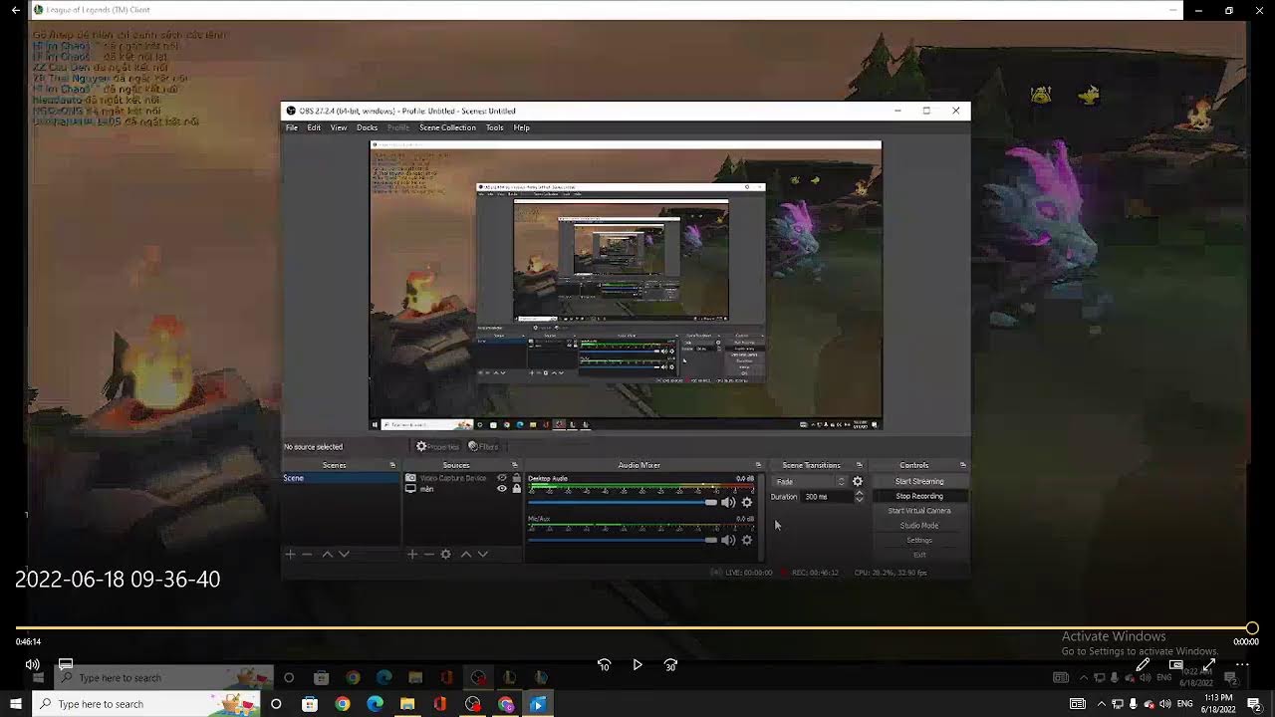Open the video player more options menu
The width and height of the screenshot is (1275, 717).
click(1242, 664)
